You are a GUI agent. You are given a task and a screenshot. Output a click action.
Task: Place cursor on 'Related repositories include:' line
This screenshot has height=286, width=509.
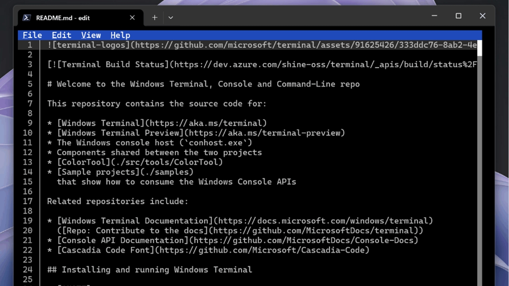pyautogui.click(x=117, y=201)
